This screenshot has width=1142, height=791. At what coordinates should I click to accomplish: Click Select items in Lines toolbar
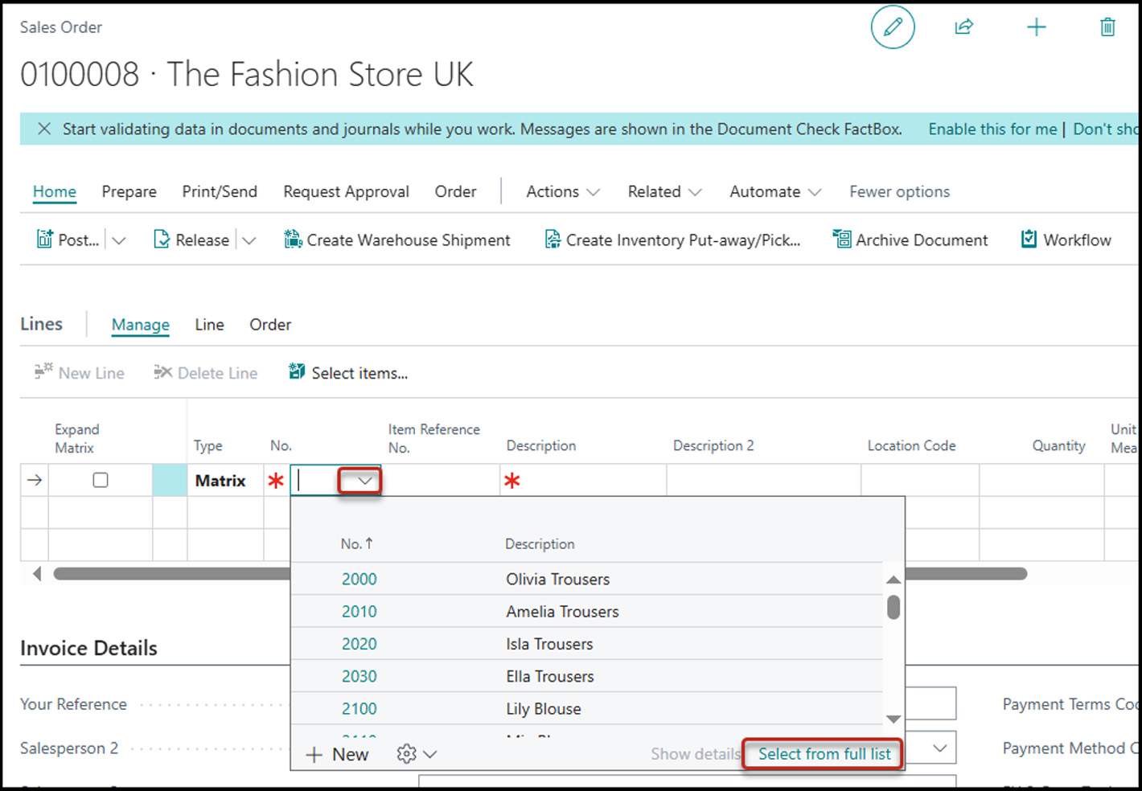click(348, 373)
